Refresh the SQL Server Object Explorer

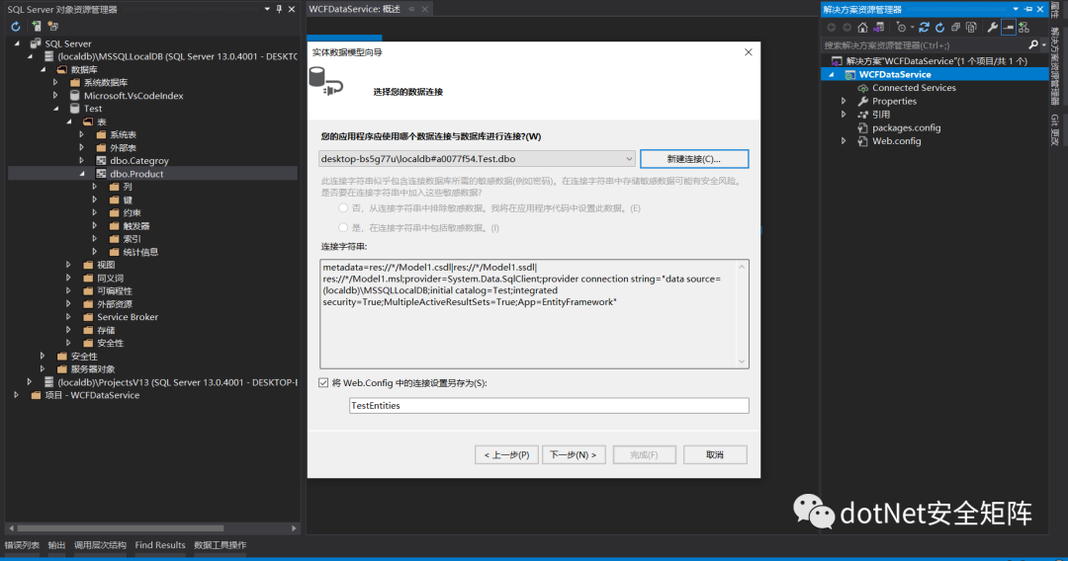click(x=16, y=27)
